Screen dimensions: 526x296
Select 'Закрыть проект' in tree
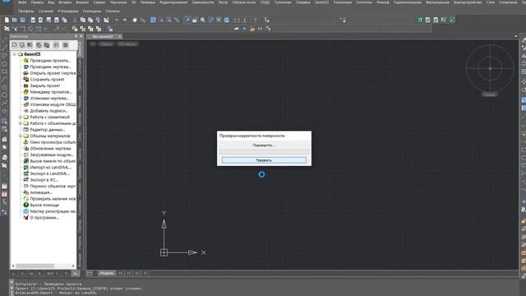tap(45, 86)
